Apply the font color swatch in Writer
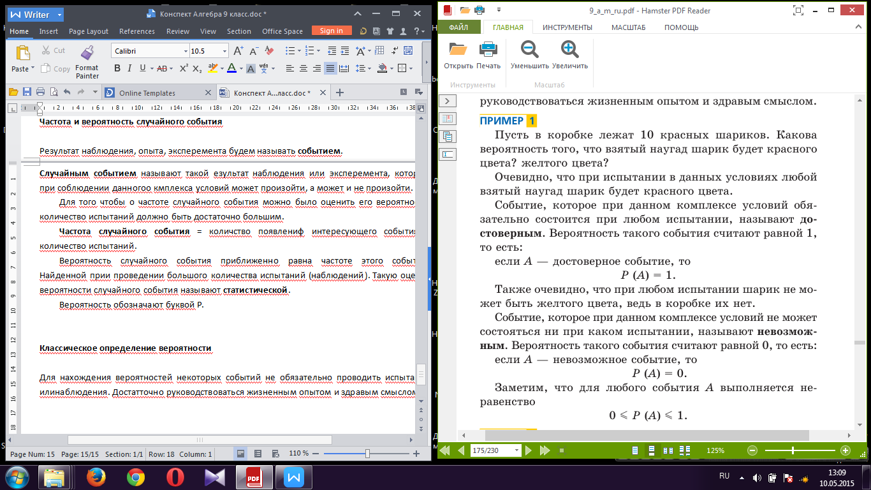The width and height of the screenshot is (871, 490). 231,68
